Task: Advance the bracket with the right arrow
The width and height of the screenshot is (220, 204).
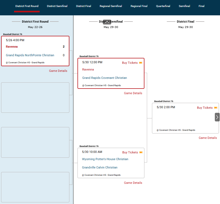Action: pyautogui.click(x=217, y=117)
